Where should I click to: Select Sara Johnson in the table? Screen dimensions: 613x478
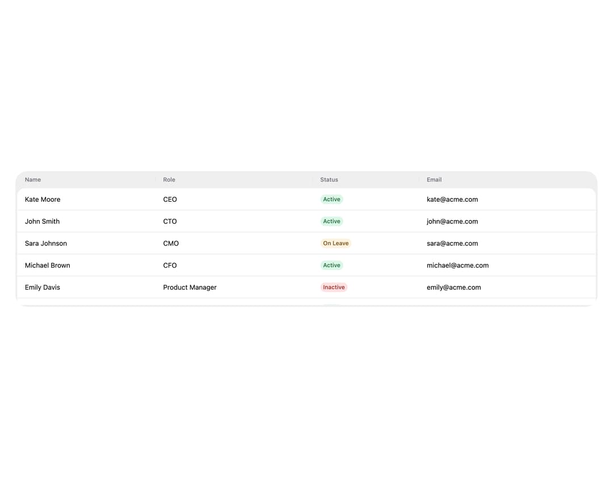46,243
